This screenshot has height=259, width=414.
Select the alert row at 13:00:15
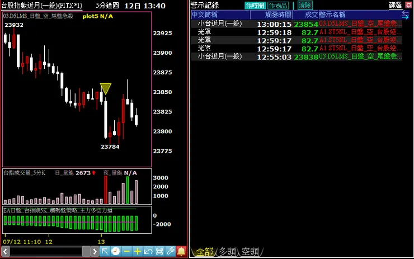tap(297, 23)
